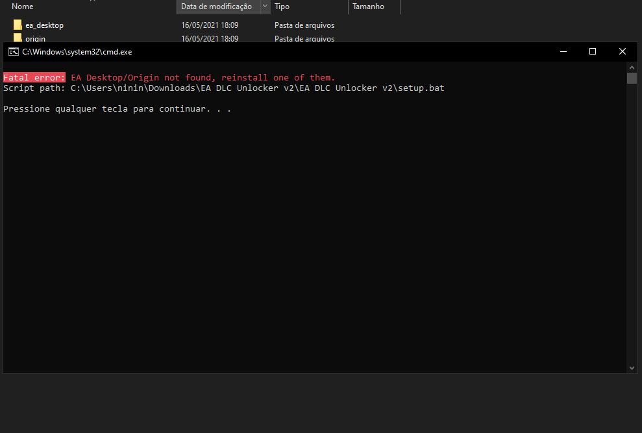The width and height of the screenshot is (642, 433).
Task: Click the 'EA Desktop/Origin not found' message
Action: click(x=203, y=77)
